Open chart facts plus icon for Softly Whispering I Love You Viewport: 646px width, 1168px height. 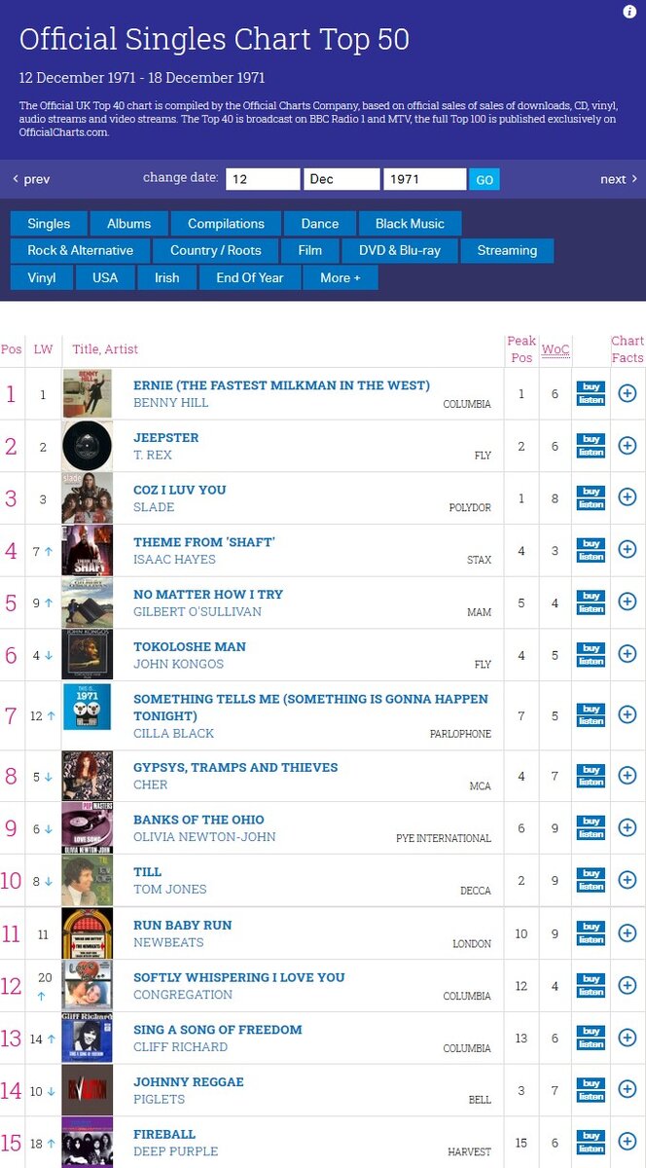628,985
